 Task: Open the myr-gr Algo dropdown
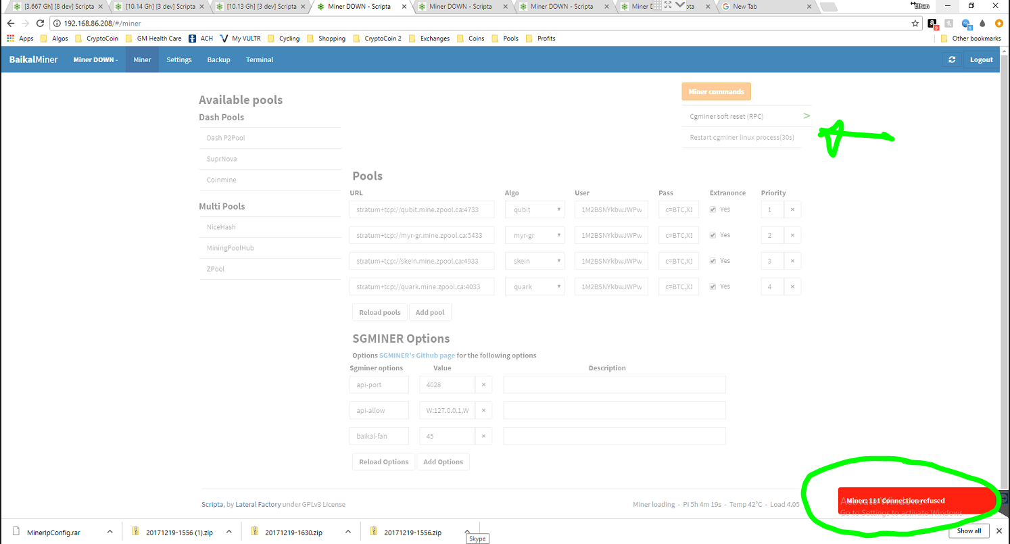tap(535, 235)
